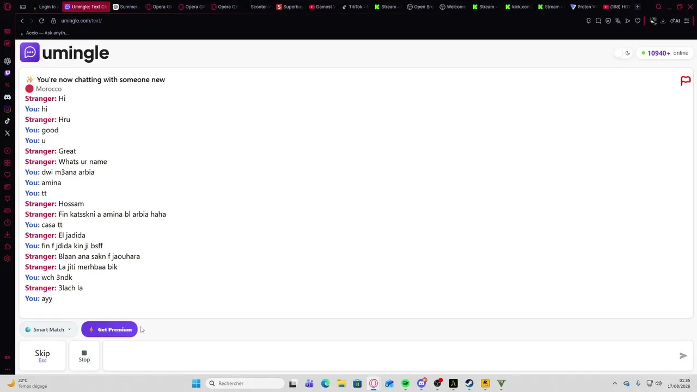Click the umingle.com/text/ address bar

pyautogui.click(x=81, y=21)
